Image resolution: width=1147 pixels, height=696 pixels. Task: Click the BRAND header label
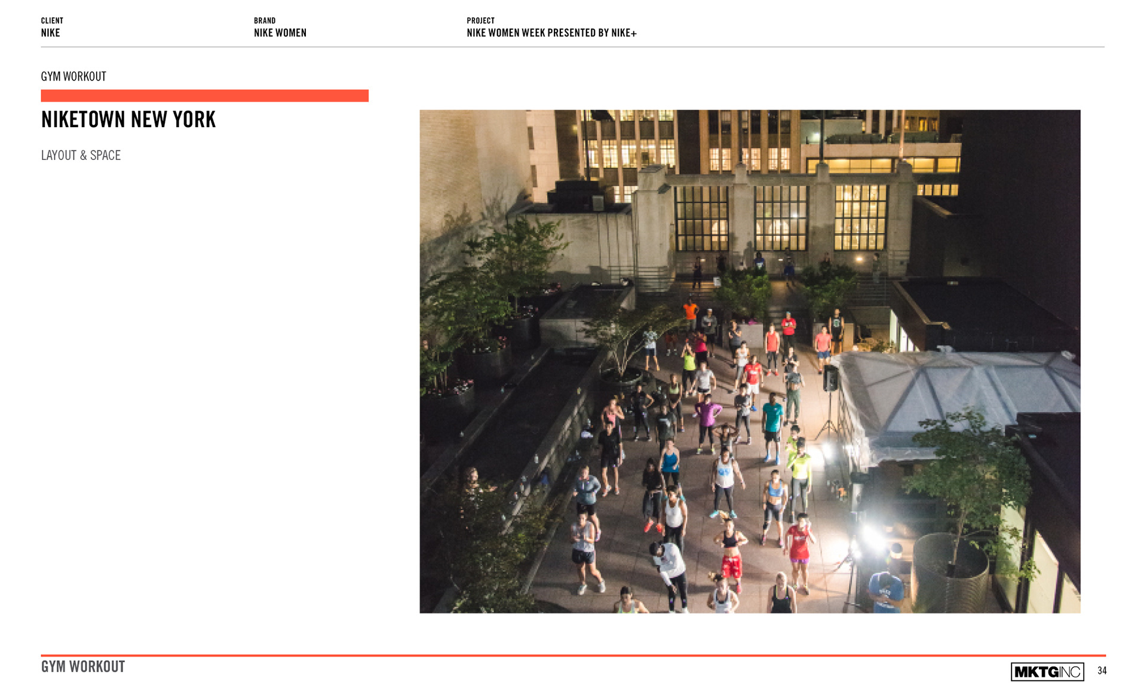coord(265,20)
